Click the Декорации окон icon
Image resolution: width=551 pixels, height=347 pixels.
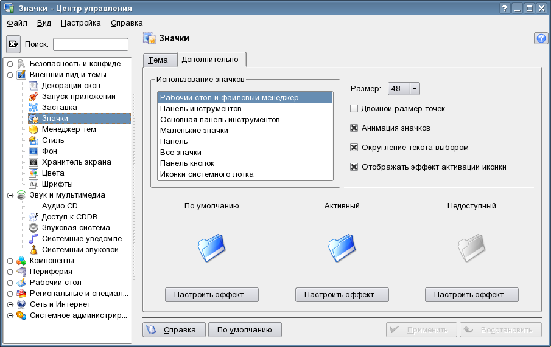(33, 86)
